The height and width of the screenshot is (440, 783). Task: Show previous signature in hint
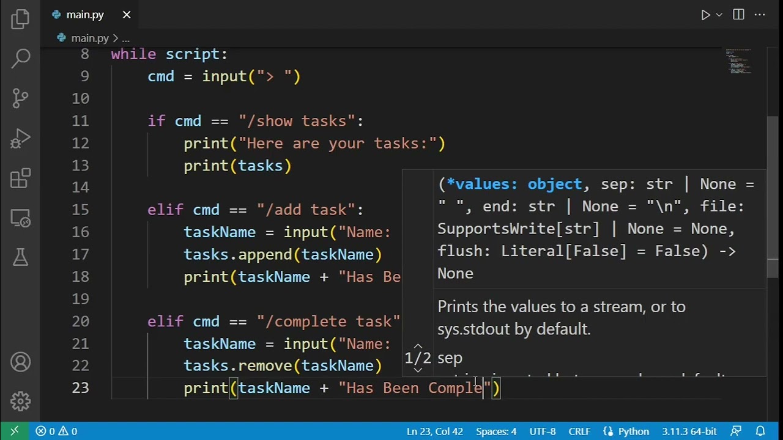418,346
